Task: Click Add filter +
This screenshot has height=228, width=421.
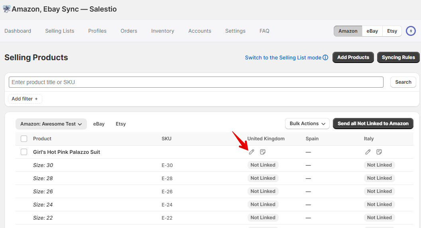Action: point(25,99)
